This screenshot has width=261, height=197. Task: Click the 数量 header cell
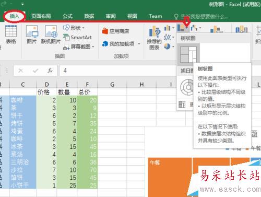point(67,92)
